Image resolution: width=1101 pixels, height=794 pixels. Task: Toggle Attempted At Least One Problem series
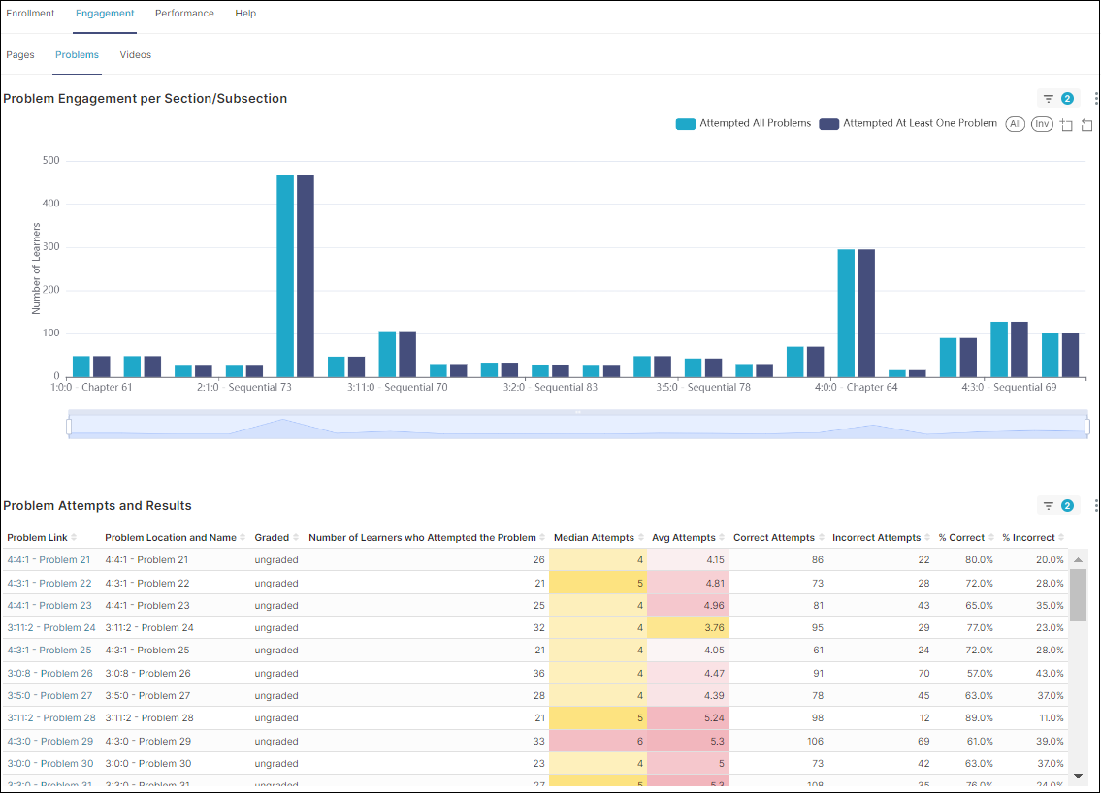point(908,124)
